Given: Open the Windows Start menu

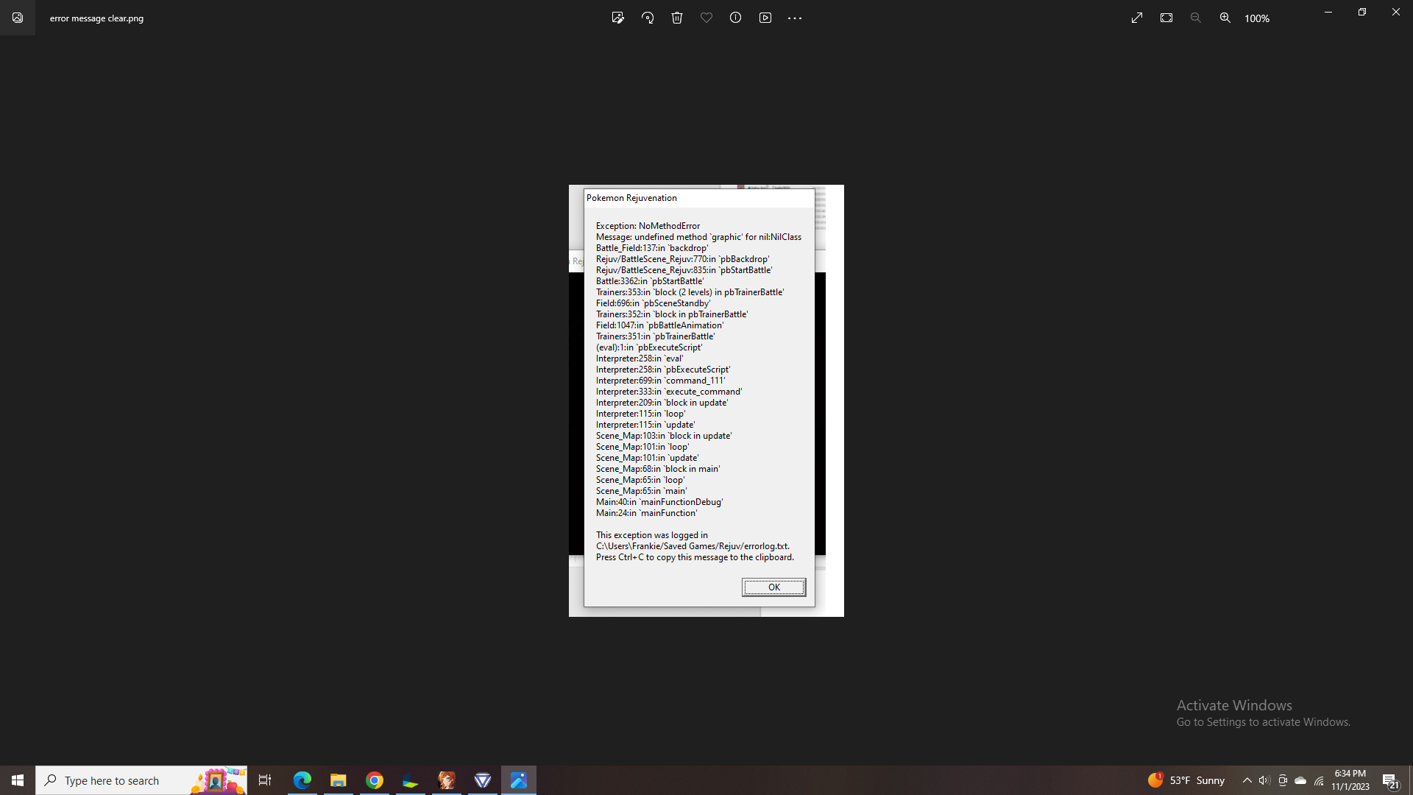Looking at the screenshot, I should [18, 780].
